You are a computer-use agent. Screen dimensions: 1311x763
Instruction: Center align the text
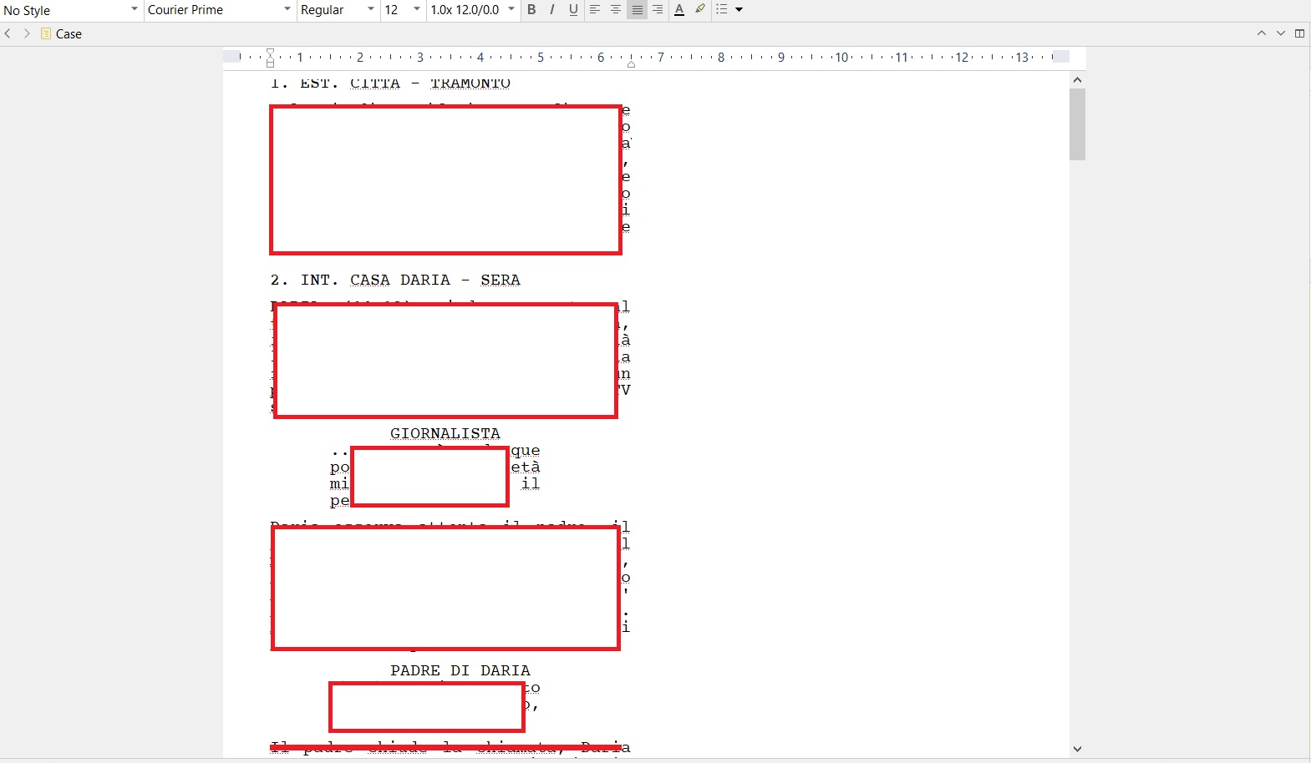pos(616,10)
